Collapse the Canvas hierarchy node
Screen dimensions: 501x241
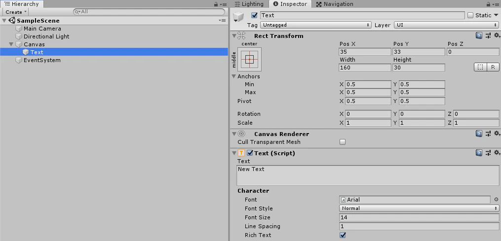[11, 44]
